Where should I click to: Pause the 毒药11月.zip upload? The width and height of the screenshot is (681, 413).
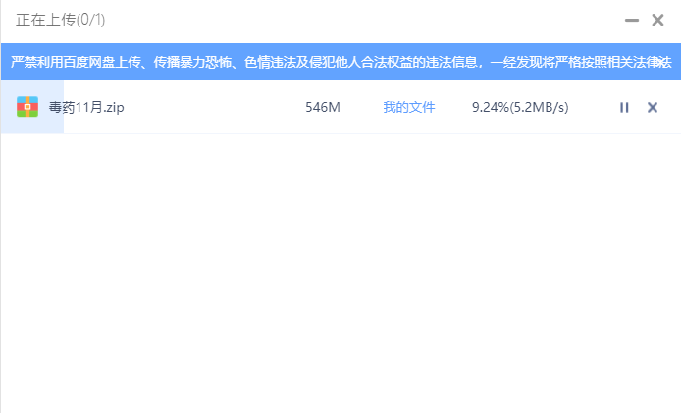tap(624, 107)
